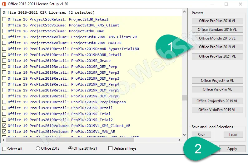Check ProPlus2019R_Retail checkbox
Screen dimensions: 248x168
(x=4, y=108)
